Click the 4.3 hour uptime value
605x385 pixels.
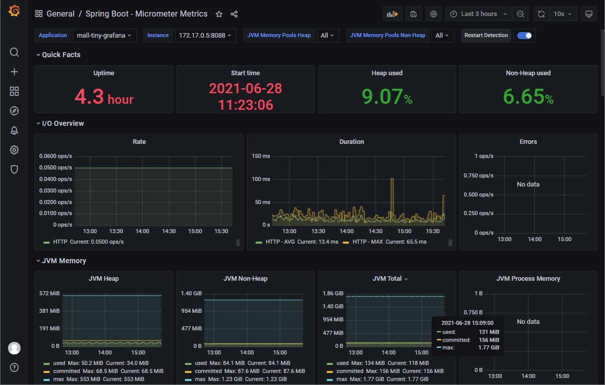(x=104, y=96)
